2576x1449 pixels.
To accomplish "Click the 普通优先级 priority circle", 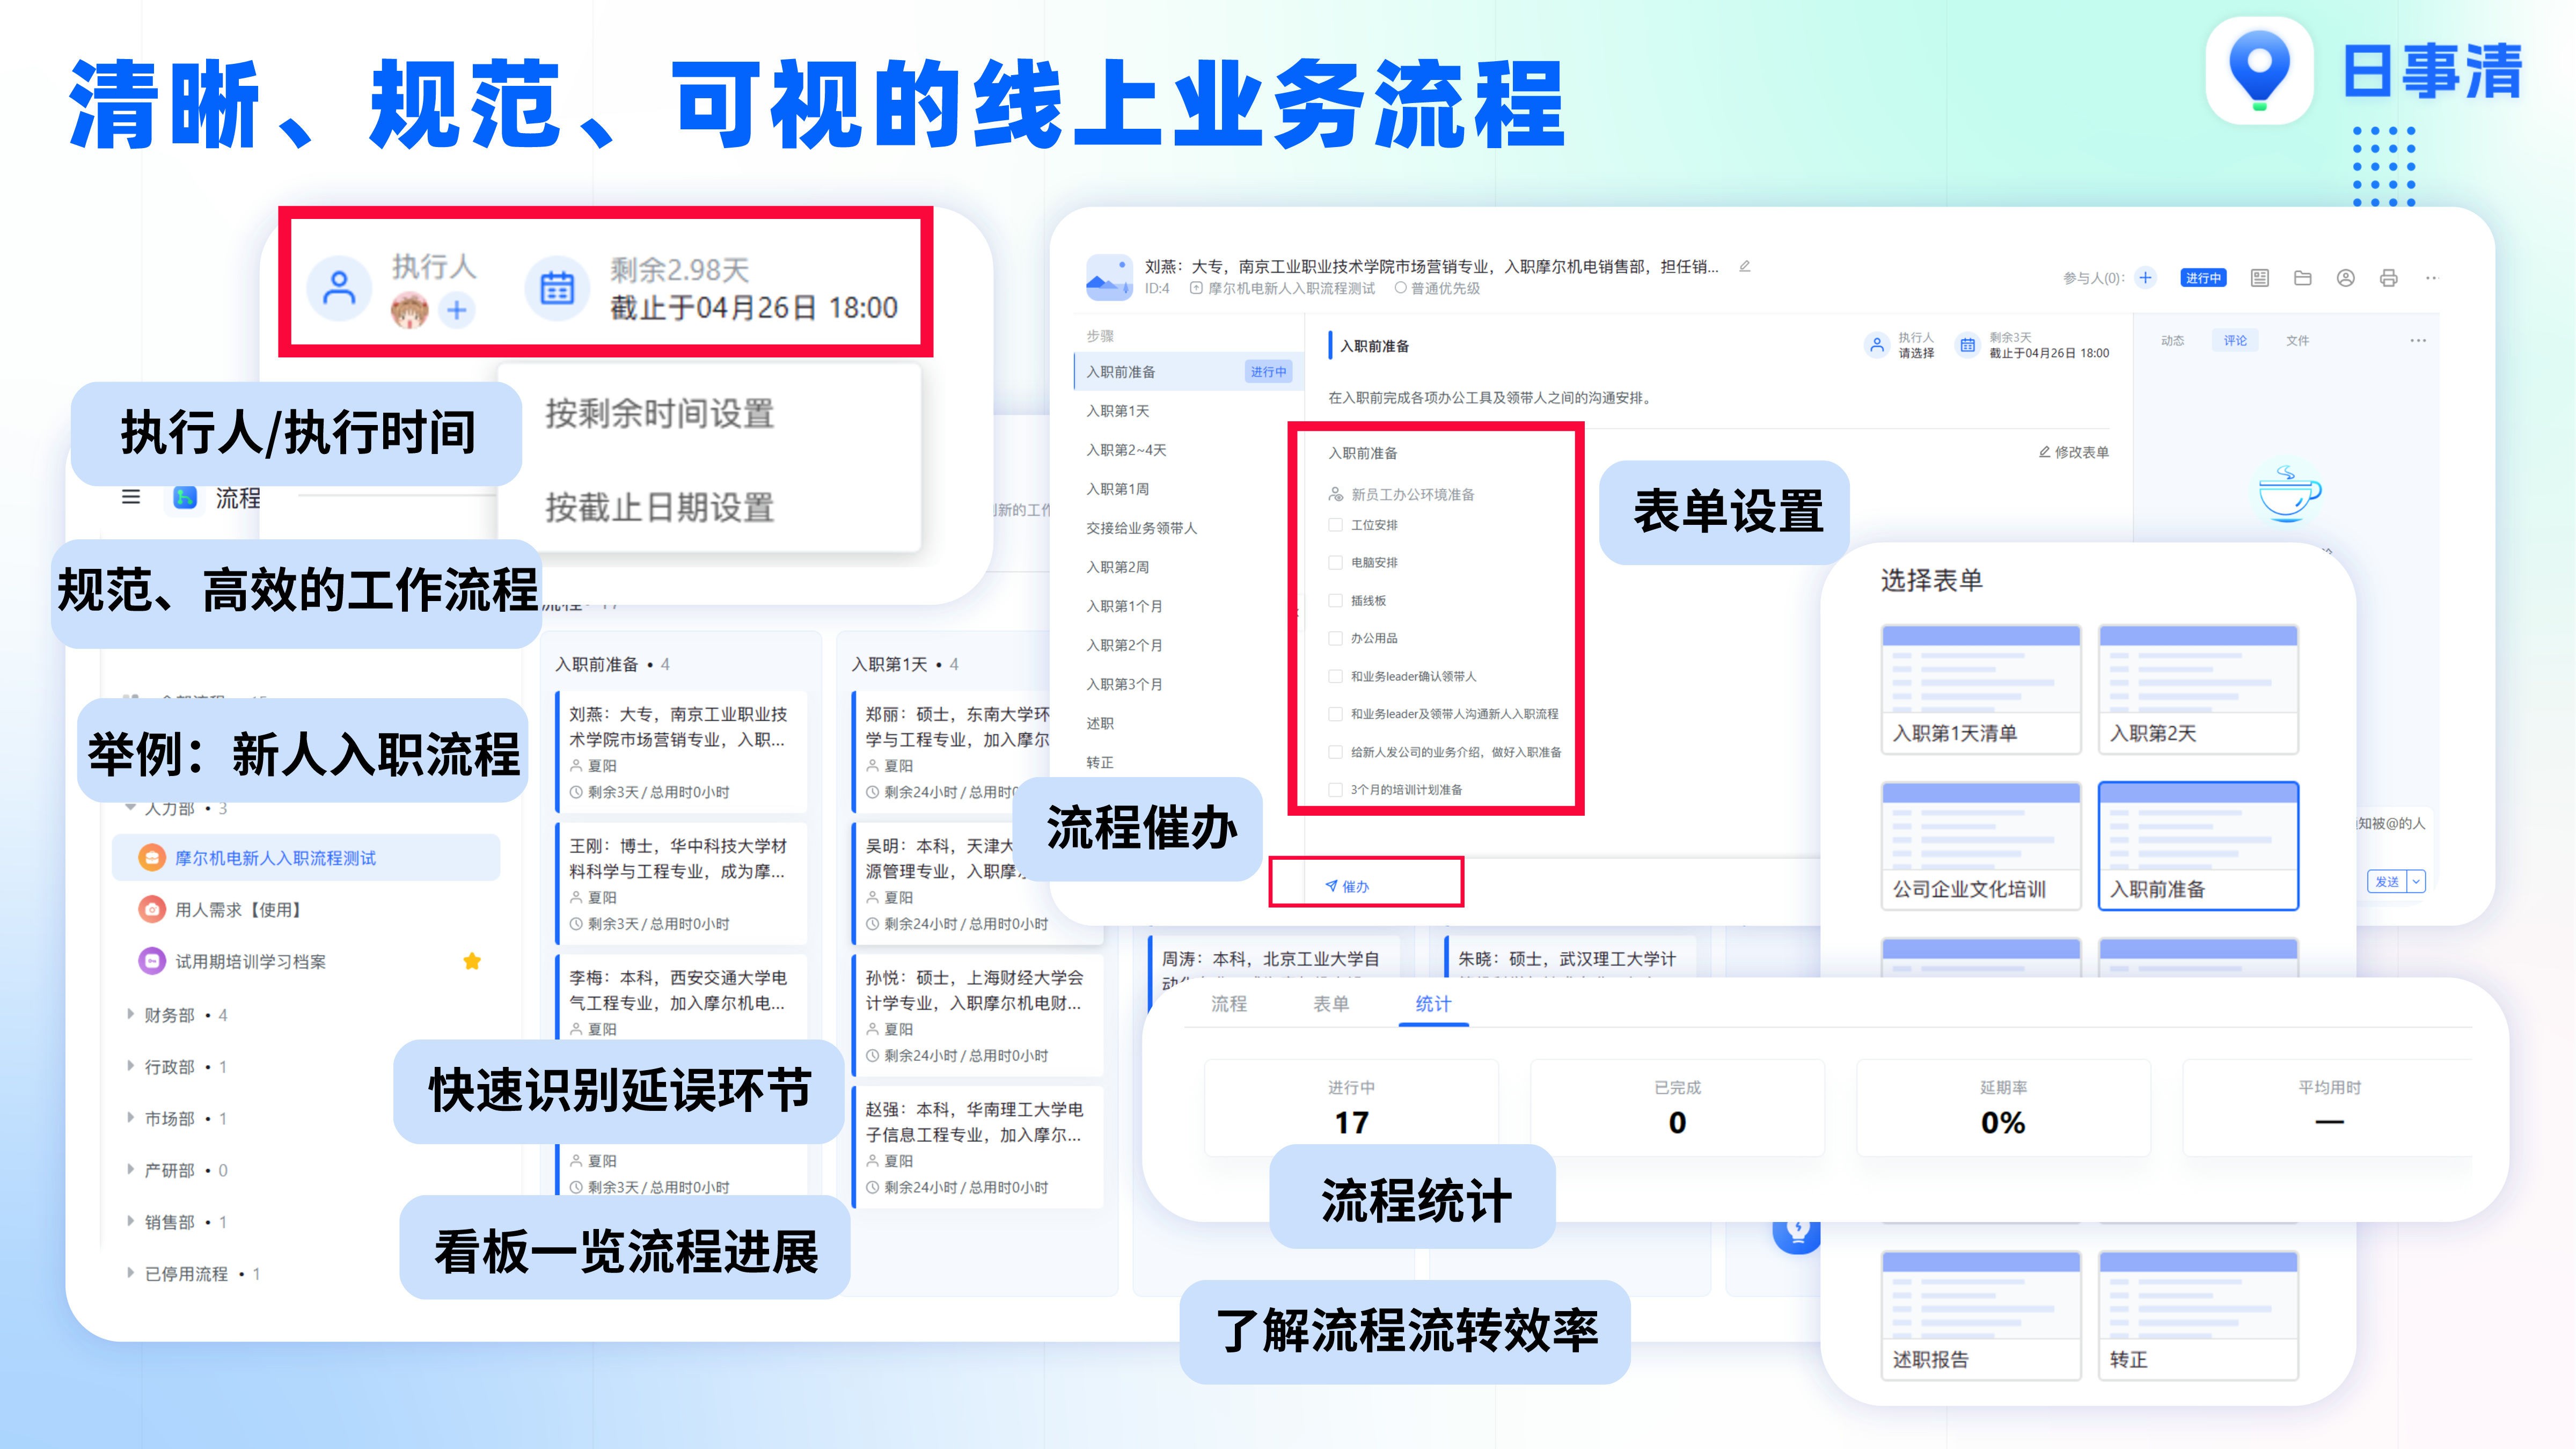I will (x=1401, y=288).
